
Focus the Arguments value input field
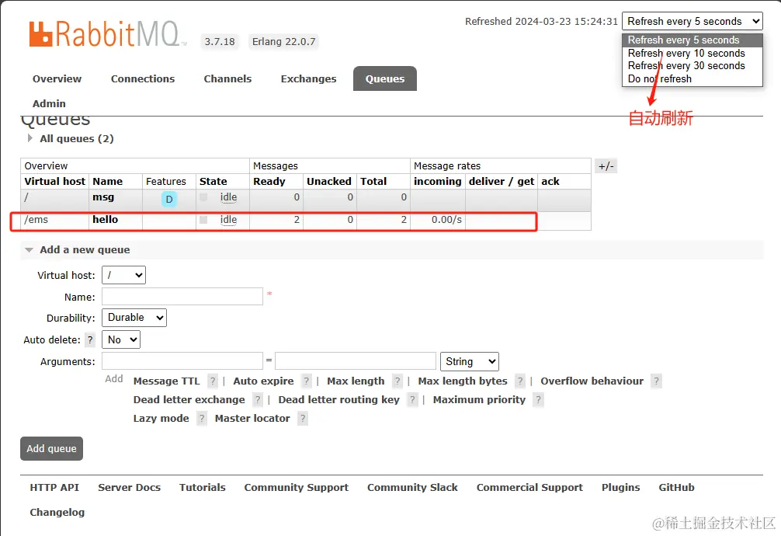coord(356,361)
